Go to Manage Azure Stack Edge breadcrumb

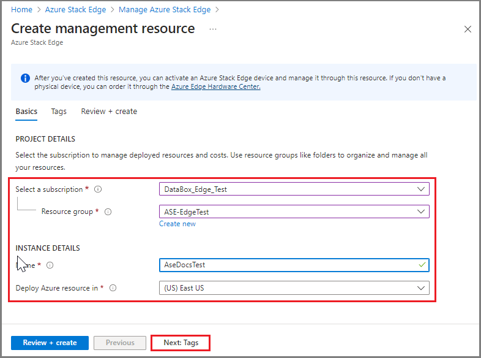point(165,10)
